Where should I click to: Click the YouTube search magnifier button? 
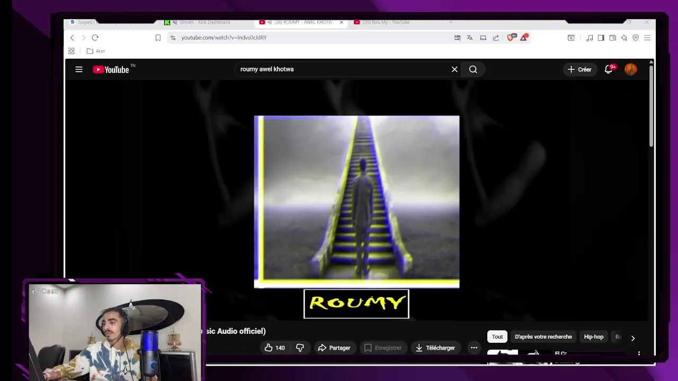coord(473,69)
